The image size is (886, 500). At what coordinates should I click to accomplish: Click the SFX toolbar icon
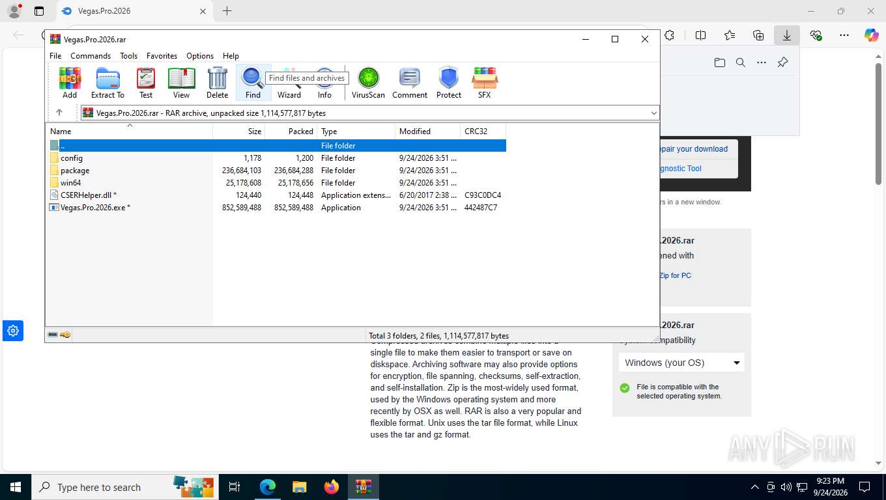pyautogui.click(x=484, y=83)
